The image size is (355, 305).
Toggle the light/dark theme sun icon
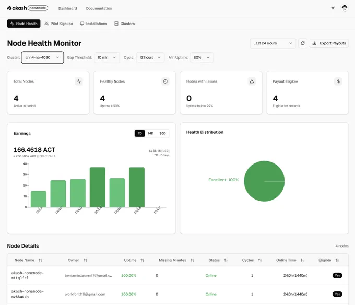click(333, 8)
